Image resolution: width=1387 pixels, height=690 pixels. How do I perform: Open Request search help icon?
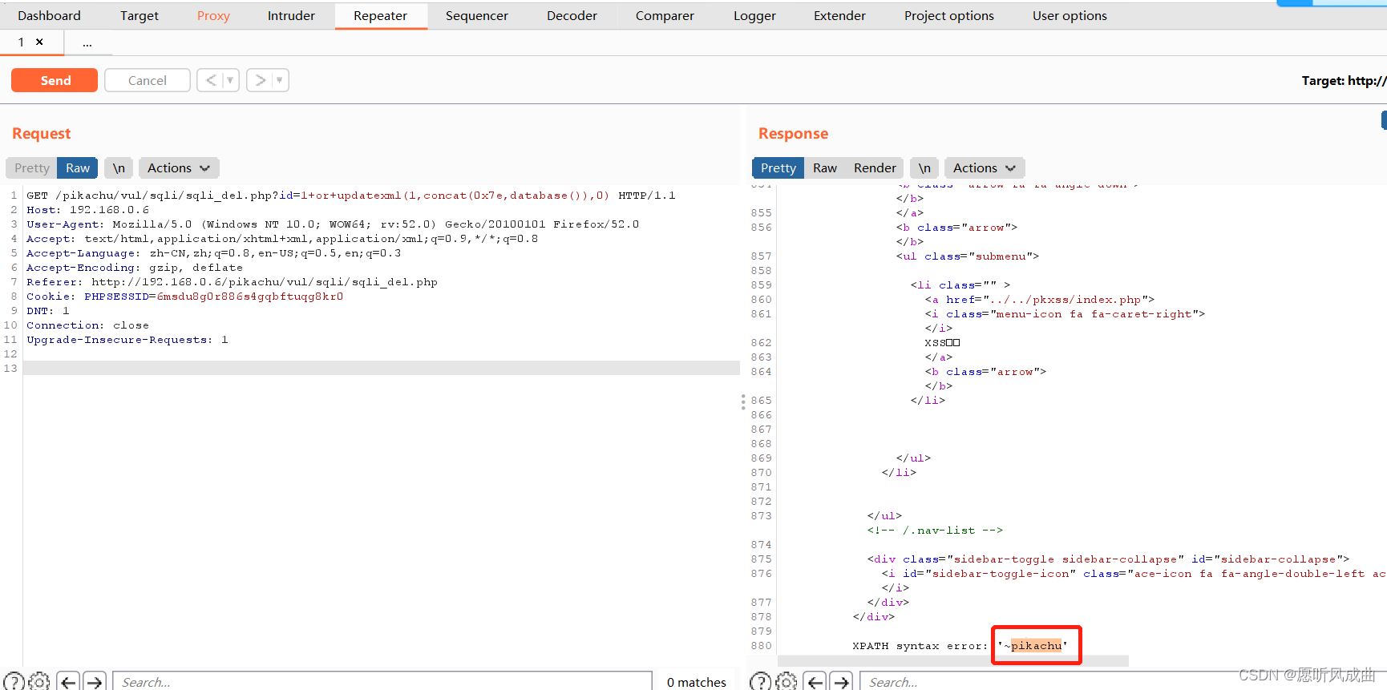(x=14, y=681)
